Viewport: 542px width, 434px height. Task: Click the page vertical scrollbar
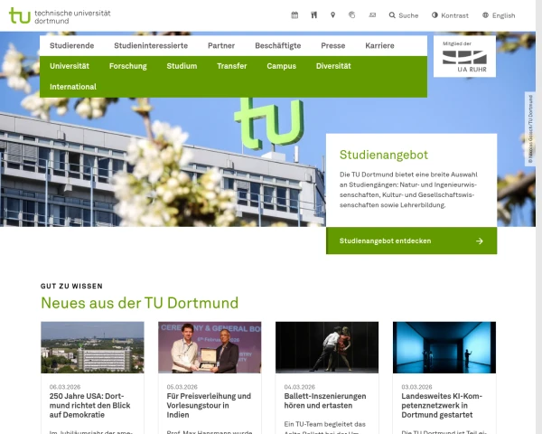(x=539, y=217)
